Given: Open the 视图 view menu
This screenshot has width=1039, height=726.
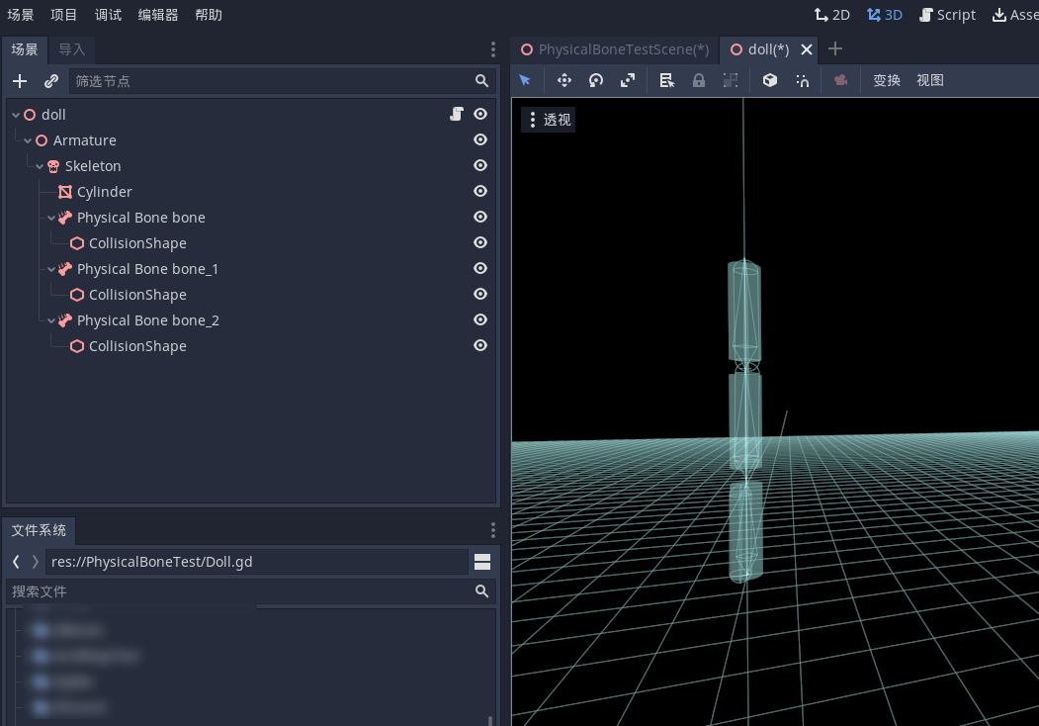Looking at the screenshot, I should (930, 80).
